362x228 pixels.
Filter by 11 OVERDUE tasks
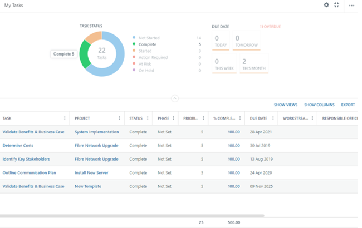[270, 27]
